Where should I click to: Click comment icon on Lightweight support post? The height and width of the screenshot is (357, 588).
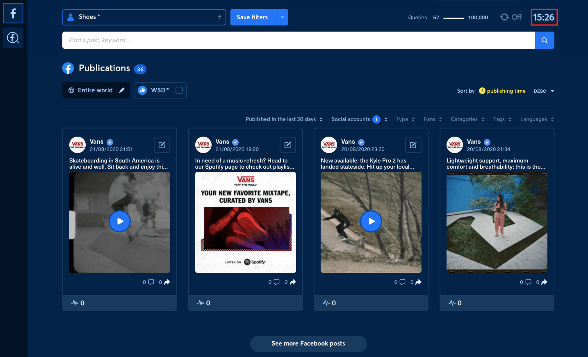(528, 282)
